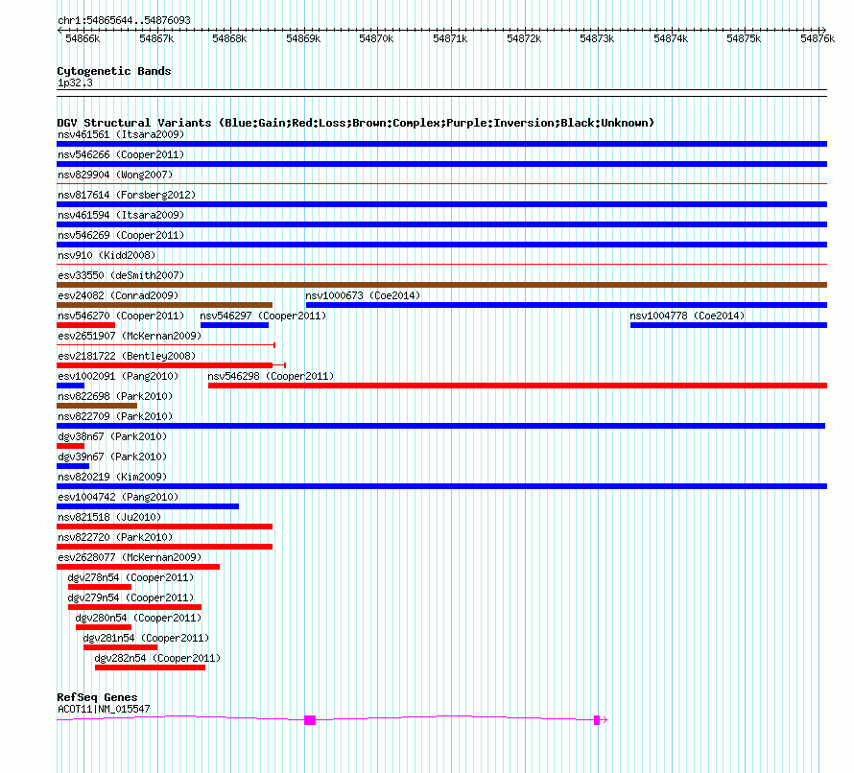The width and height of the screenshot is (854, 773).
Task: Click the DGV Structural Variants track title
Action: pyautogui.click(x=355, y=123)
